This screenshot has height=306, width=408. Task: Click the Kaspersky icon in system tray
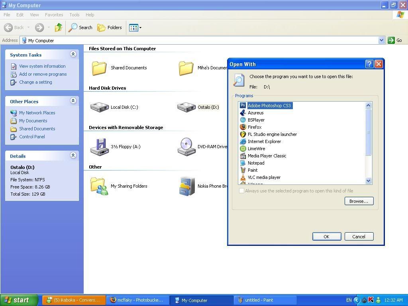tap(371, 300)
